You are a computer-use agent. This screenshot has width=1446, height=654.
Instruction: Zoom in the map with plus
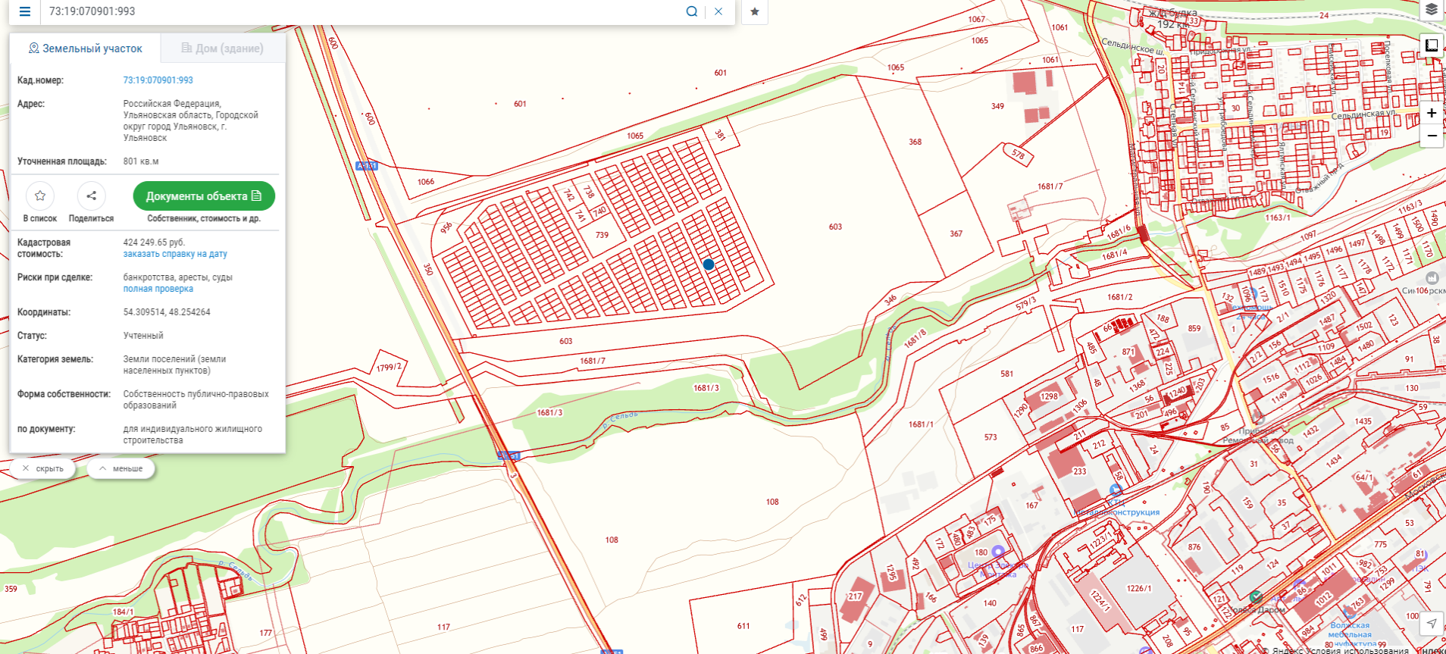(1431, 113)
